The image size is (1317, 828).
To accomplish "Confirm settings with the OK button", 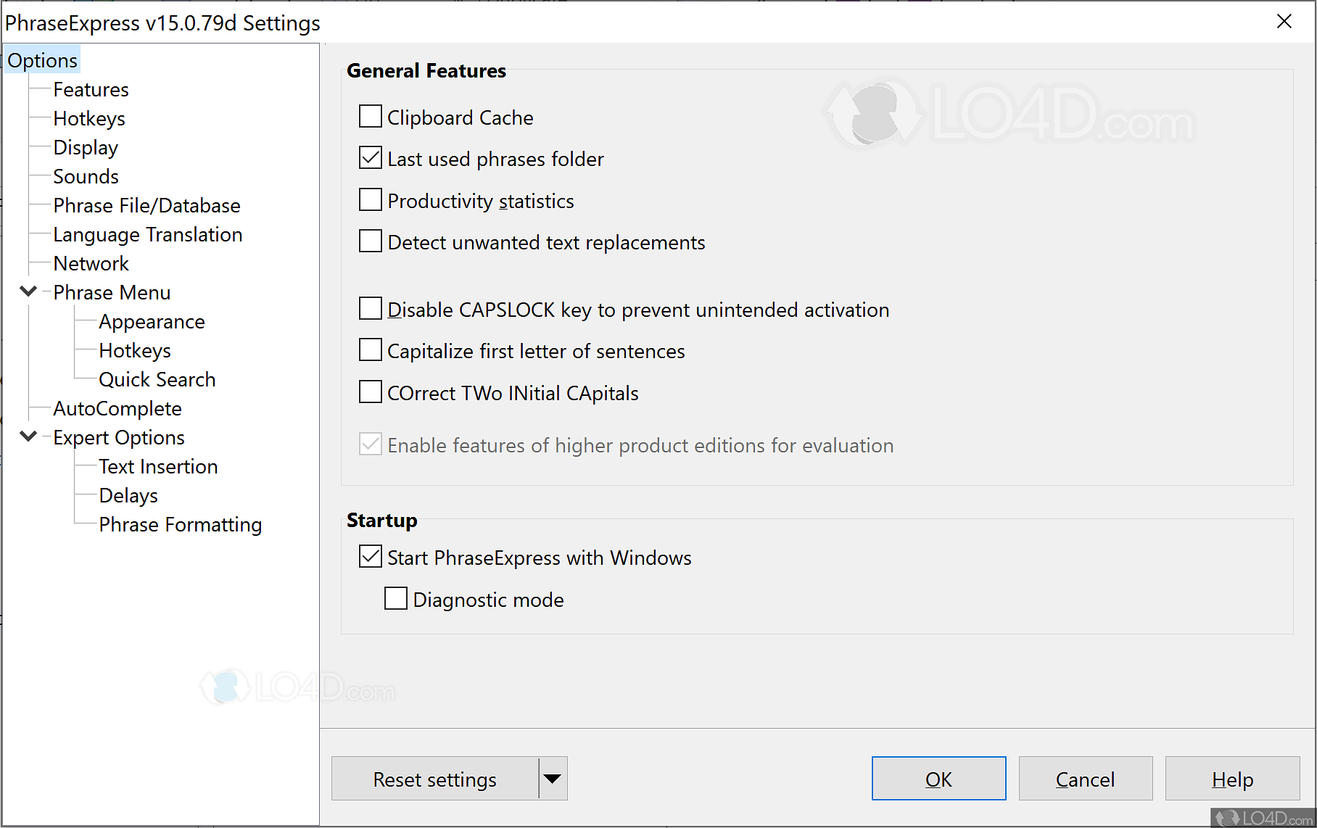I will tap(938, 778).
